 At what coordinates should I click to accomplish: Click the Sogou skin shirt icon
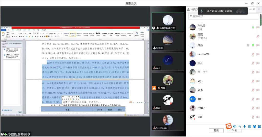click(x=254, y=127)
